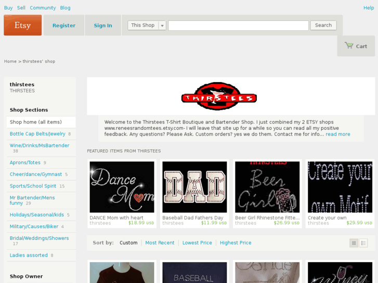The width and height of the screenshot is (378, 283).
Task: Sort items by Highest Price
Action: [236, 243]
